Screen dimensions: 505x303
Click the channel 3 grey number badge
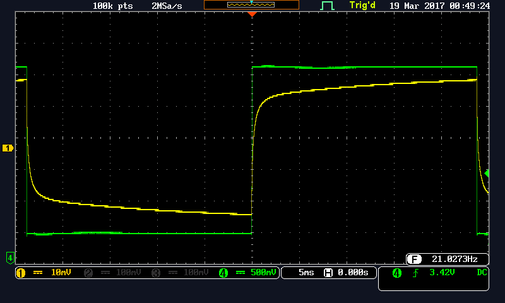(x=156, y=273)
